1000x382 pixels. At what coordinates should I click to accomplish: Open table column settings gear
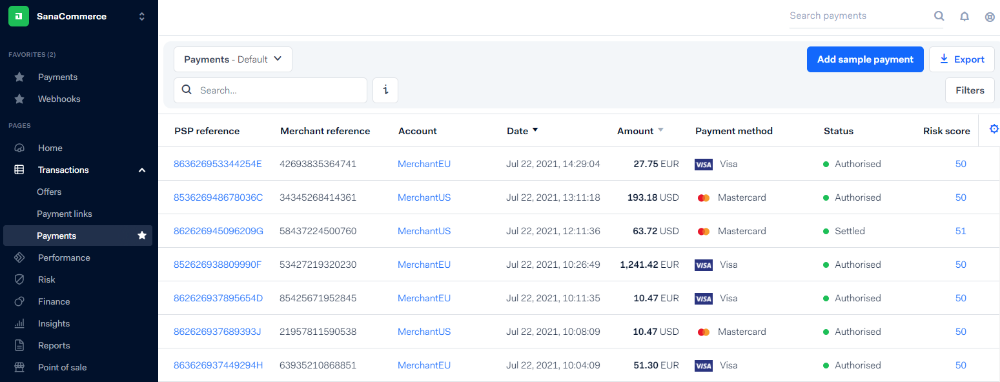coord(994,130)
